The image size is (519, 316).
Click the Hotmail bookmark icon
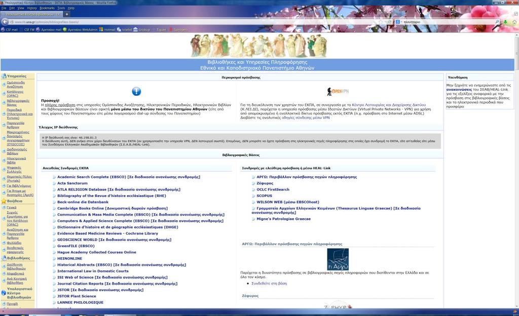(x=101, y=30)
